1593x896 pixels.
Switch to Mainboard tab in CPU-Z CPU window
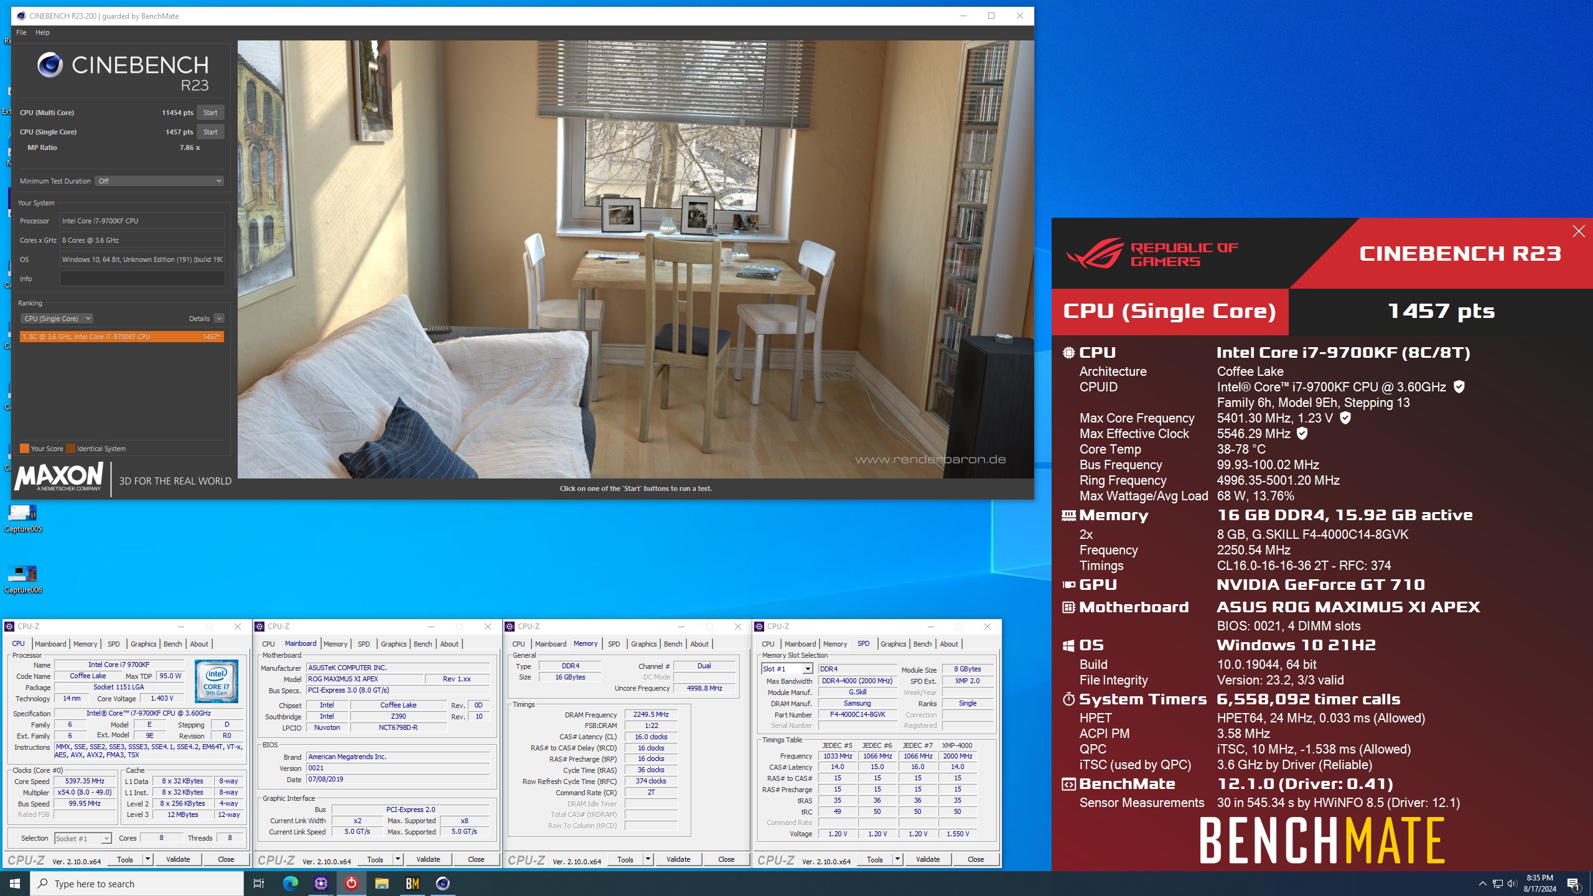click(x=50, y=644)
